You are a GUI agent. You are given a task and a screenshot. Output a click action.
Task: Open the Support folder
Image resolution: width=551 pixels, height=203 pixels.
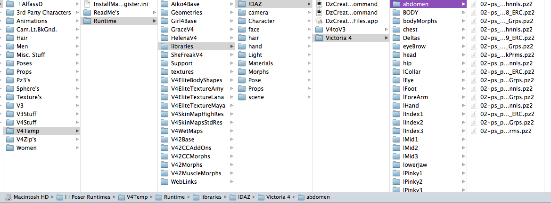[x=197, y=63]
